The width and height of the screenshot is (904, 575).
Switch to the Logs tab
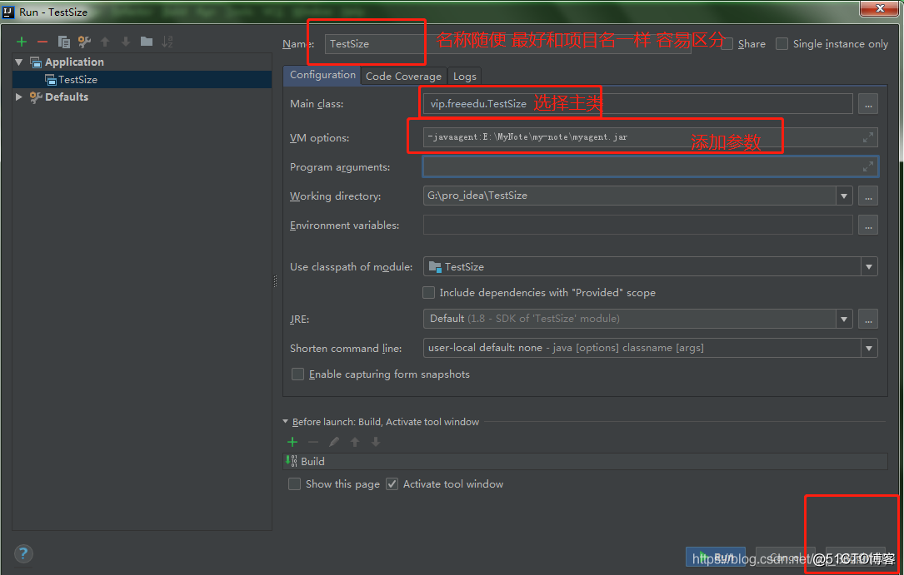pyautogui.click(x=465, y=76)
